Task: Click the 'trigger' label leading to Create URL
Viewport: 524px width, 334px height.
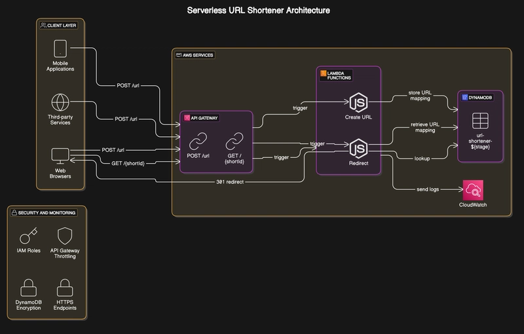Action: coord(300,108)
